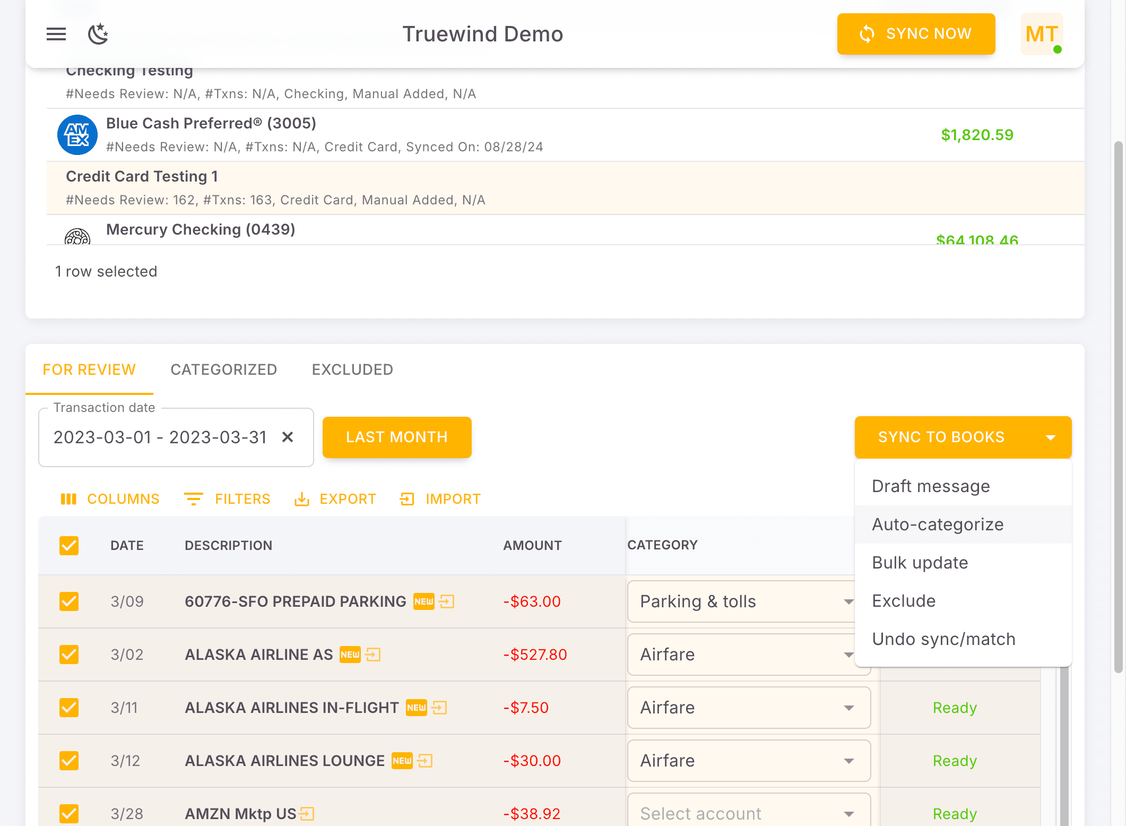Expand the SYNC TO BOOKS dropdown arrow

pos(1050,437)
